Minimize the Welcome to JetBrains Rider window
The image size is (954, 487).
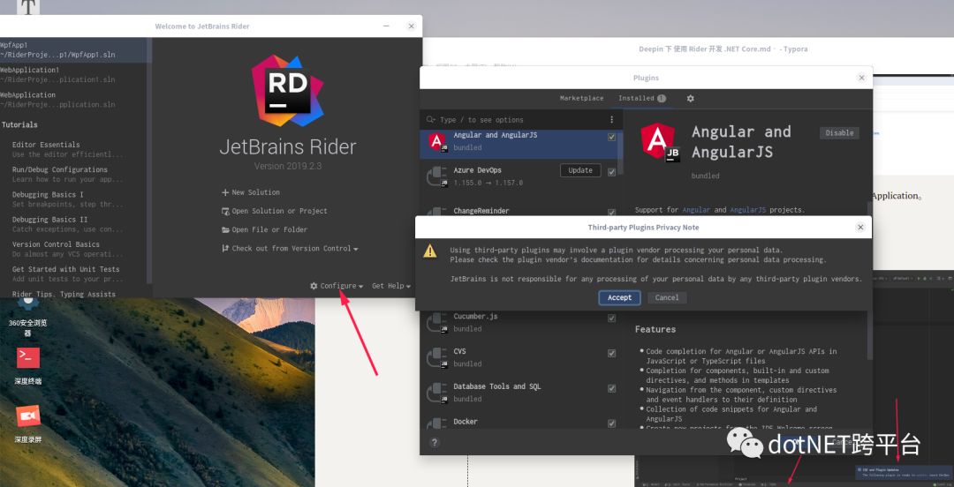387,26
